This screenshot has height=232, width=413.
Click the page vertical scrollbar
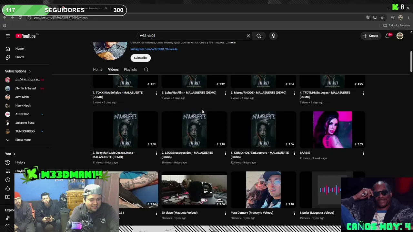point(411,61)
